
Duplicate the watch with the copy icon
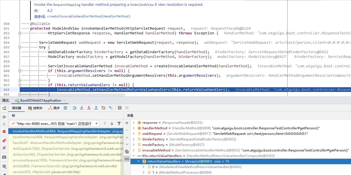pos(127,151)
